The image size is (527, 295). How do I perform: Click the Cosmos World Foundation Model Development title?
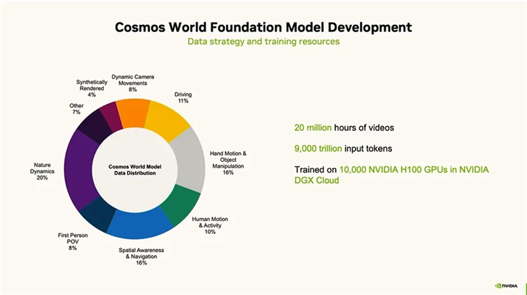point(263,27)
